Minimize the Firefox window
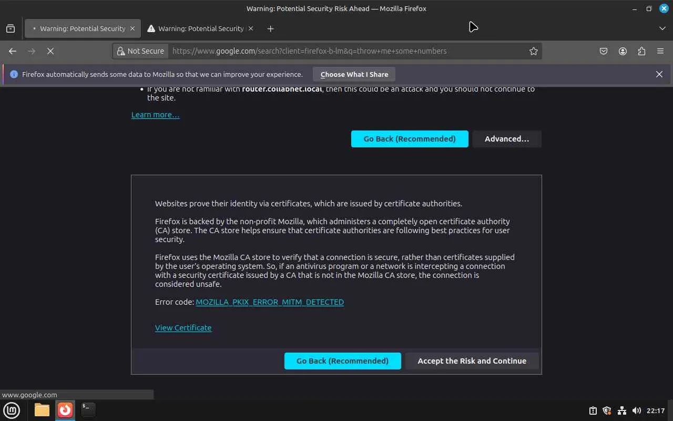The height and width of the screenshot is (421, 673). tap(635, 8)
